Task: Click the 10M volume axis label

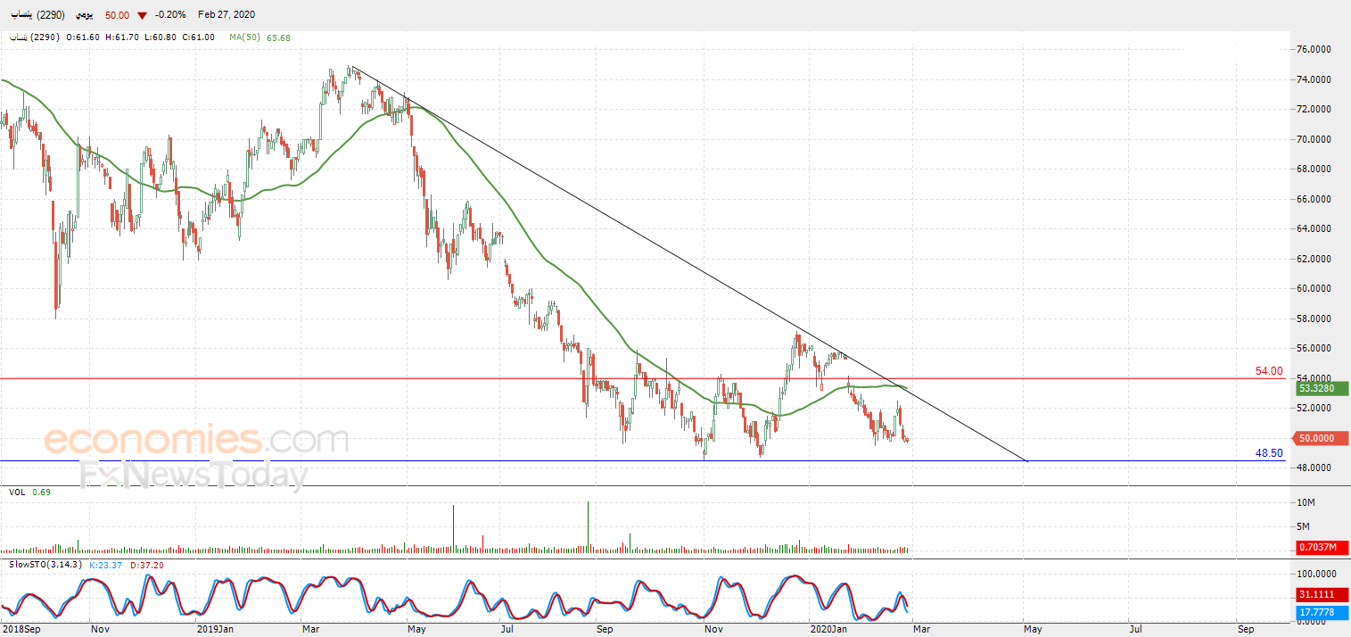Action: click(x=1306, y=504)
